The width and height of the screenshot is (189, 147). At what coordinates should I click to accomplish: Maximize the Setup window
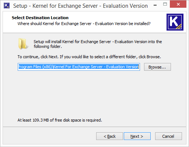(165, 4)
